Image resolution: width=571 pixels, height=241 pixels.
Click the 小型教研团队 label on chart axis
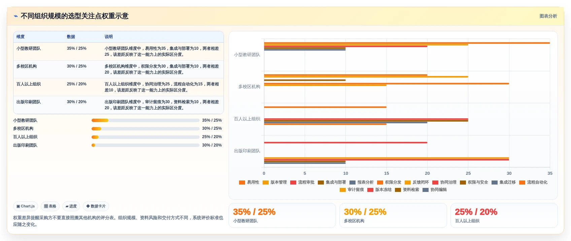[x=247, y=55]
